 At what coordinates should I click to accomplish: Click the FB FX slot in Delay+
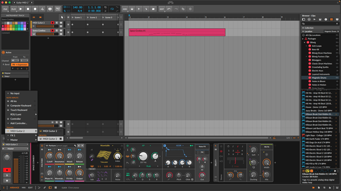(x=267, y=147)
